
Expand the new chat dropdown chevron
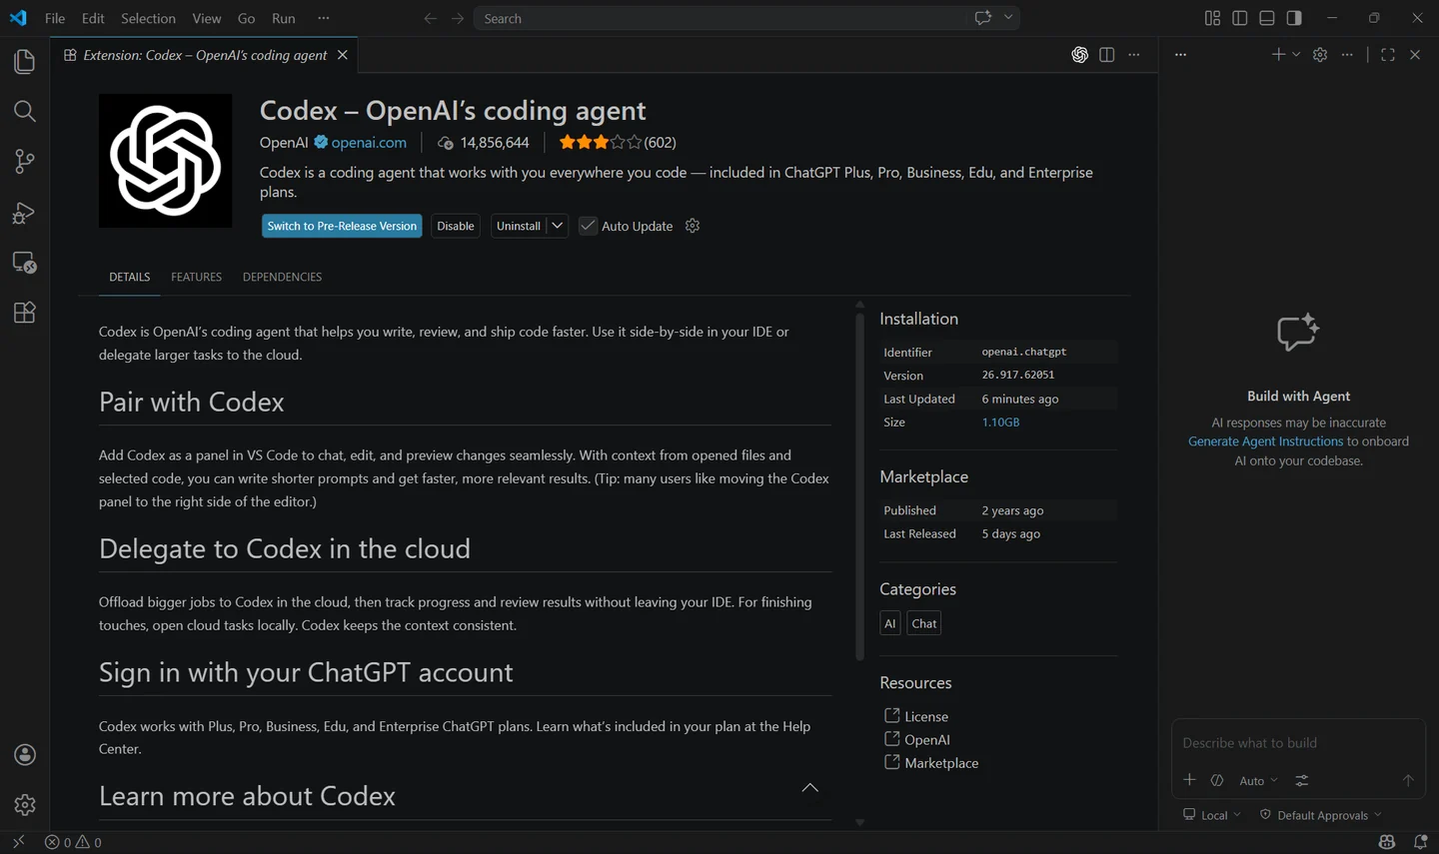point(1296,55)
